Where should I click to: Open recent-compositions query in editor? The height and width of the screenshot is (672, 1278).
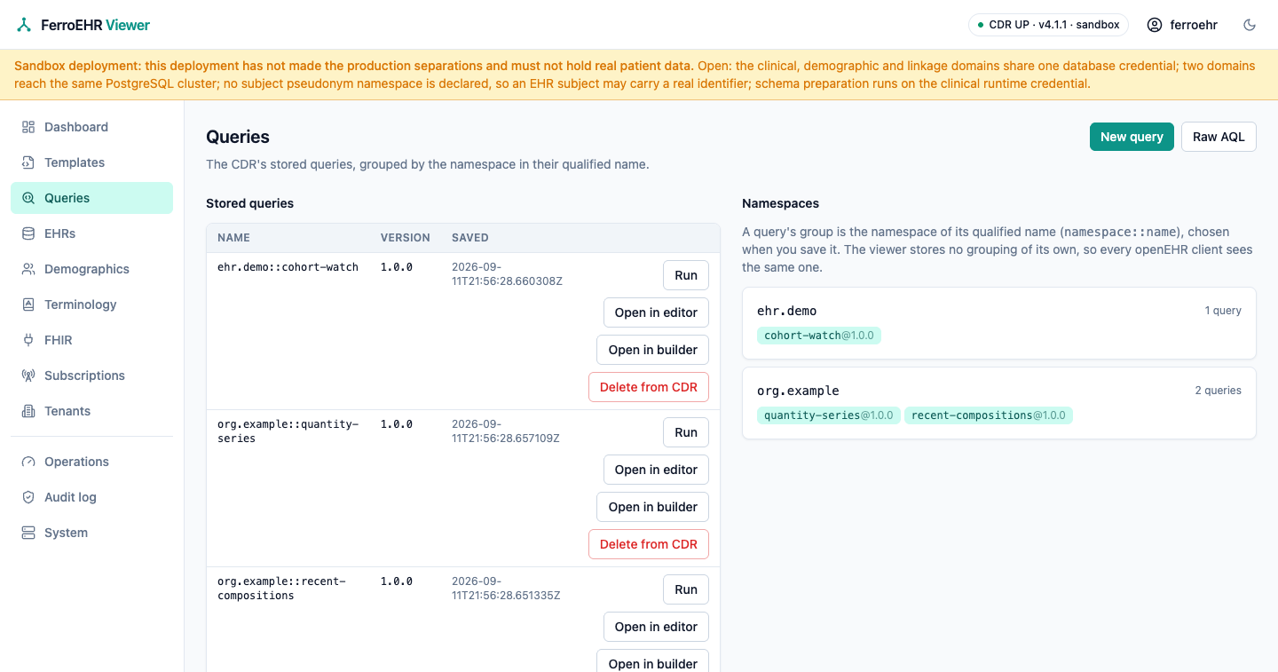click(x=656, y=627)
